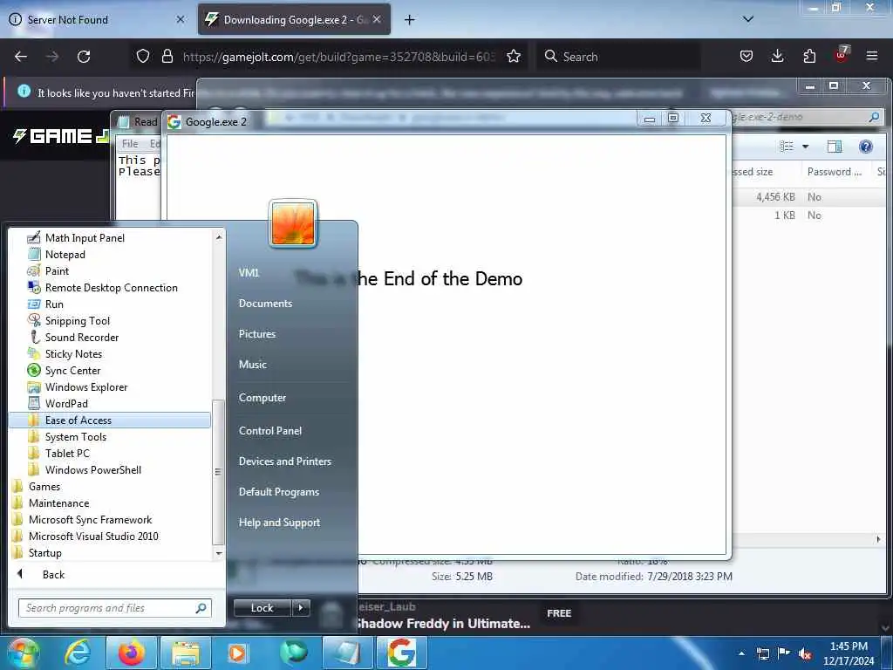Open Remote Desktop Connection
The width and height of the screenshot is (893, 670).
111,288
